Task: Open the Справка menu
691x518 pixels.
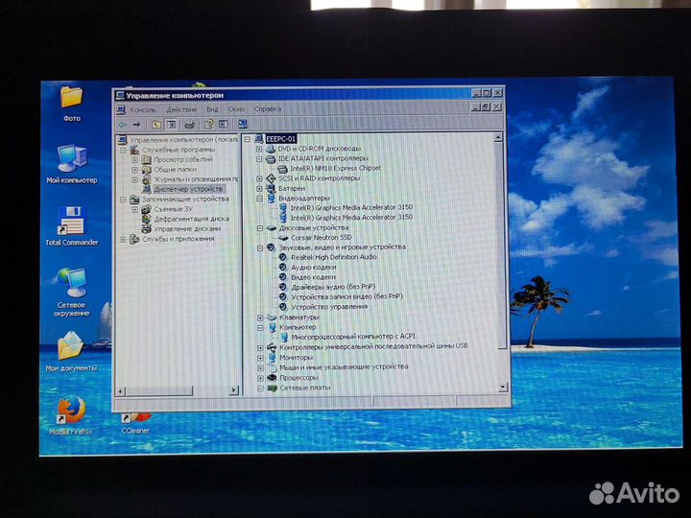Action: pos(268,108)
